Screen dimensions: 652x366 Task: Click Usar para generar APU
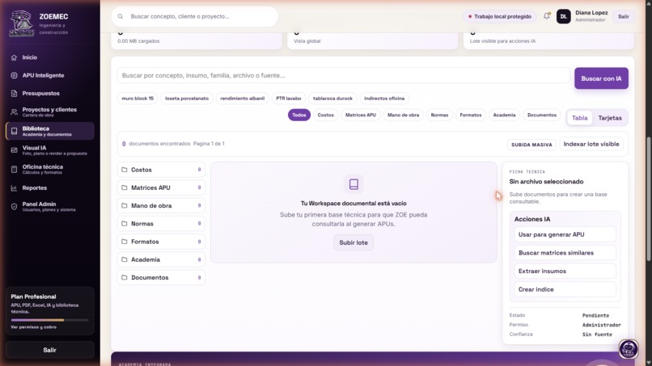tap(565, 234)
